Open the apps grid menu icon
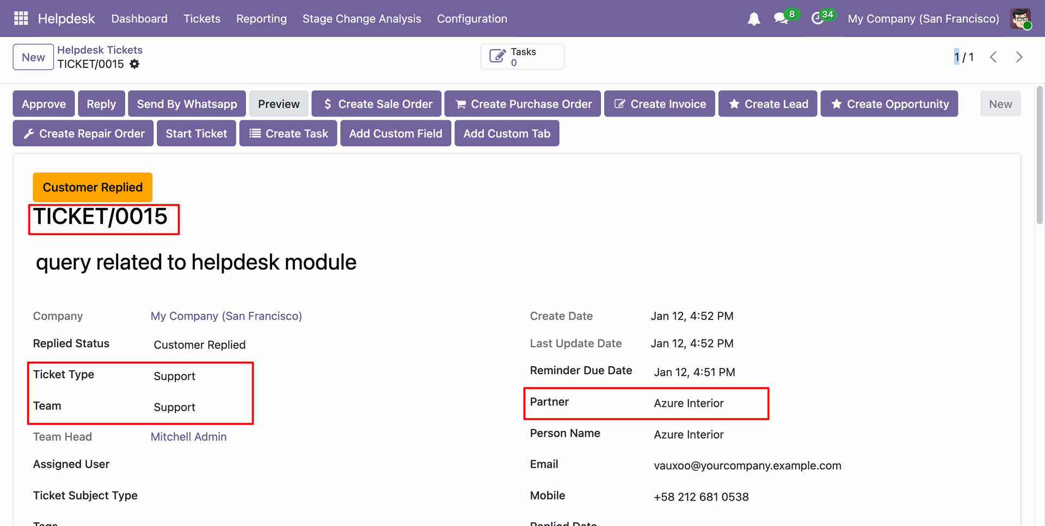Screen dimensions: 1045x526 coord(21,18)
